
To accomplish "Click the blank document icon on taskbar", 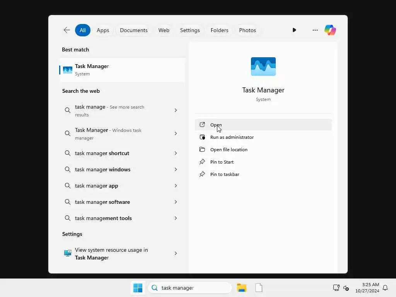I will pos(259,288).
